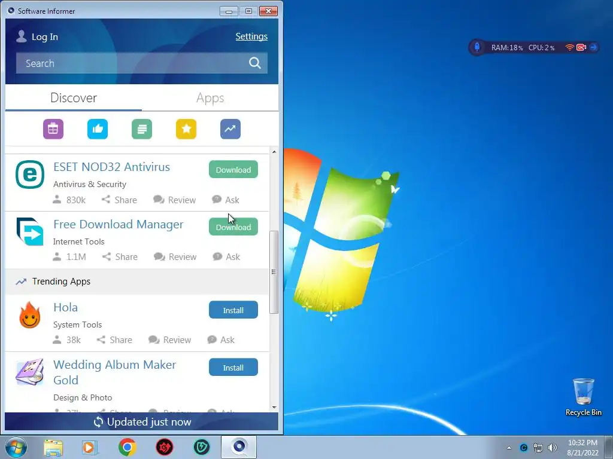Click the 830k users count for ESET

point(69,200)
